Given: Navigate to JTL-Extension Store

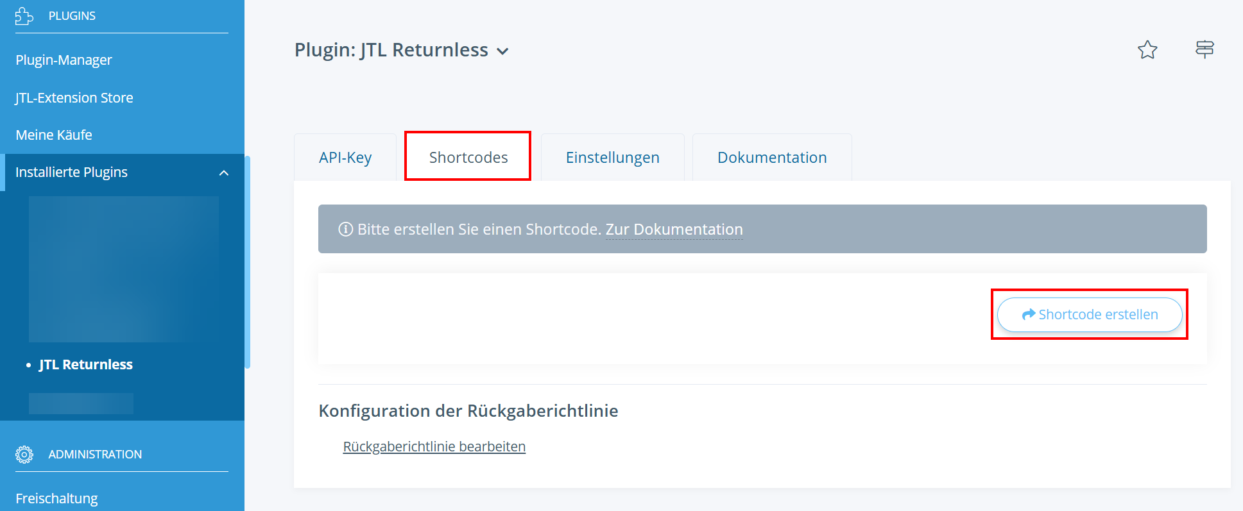Looking at the screenshot, I should 74,98.
